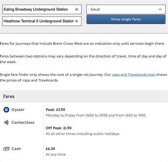Click the Peak: £2.90 fare text
Image resolution: width=168 pixels, height=162 pixels.
point(55,110)
